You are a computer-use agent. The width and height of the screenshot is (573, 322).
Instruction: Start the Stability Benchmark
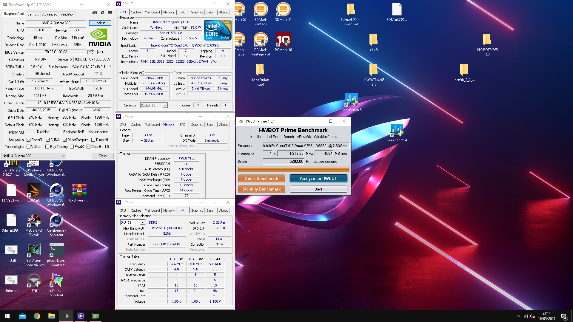261,189
